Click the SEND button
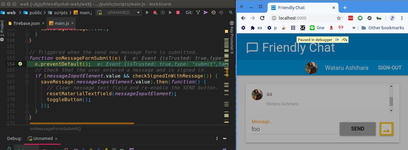This screenshot has width=408, height=150. click(x=357, y=129)
